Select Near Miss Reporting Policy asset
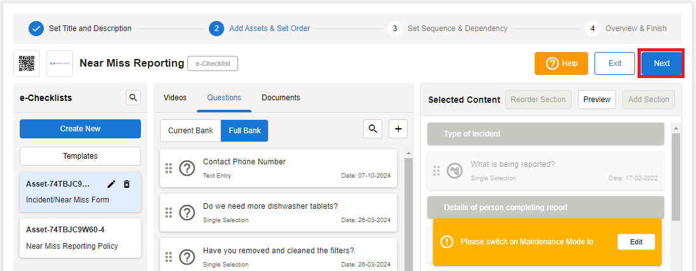Image resolution: width=696 pixels, height=271 pixels. click(x=80, y=238)
